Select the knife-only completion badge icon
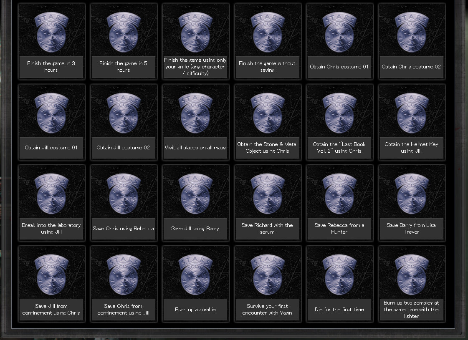This screenshot has width=468, height=340. (x=195, y=32)
